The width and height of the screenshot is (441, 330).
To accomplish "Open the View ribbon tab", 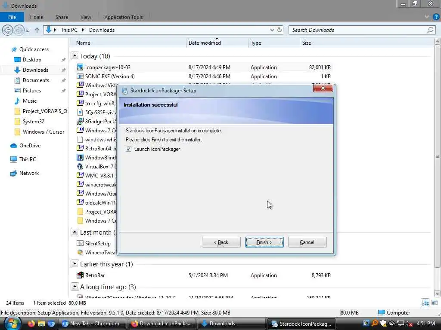I will tap(86, 17).
